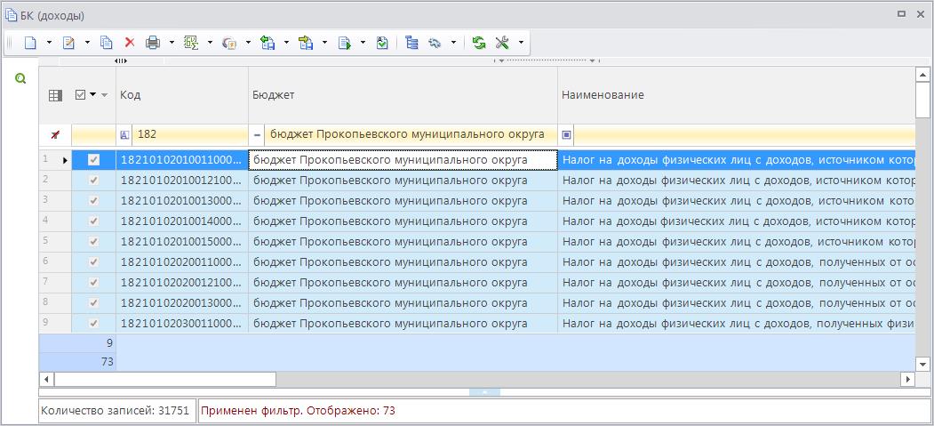Screen dimensions: 934x426
Task: Click the export icon with the yellow arrow
Action: click(306, 43)
